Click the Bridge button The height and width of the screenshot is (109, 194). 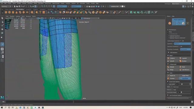pyautogui.click(x=173, y=70)
